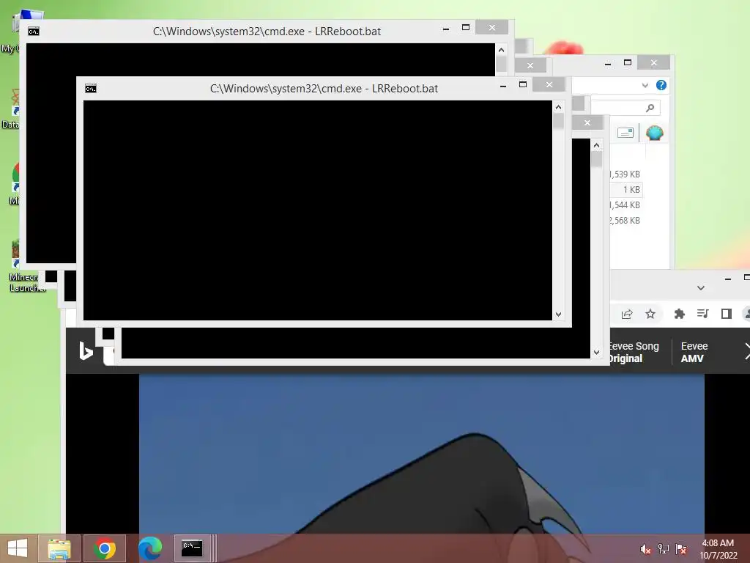The height and width of the screenshot is (563, 750).
Task: Open the Windows Start menu
Action: point(18,548)
